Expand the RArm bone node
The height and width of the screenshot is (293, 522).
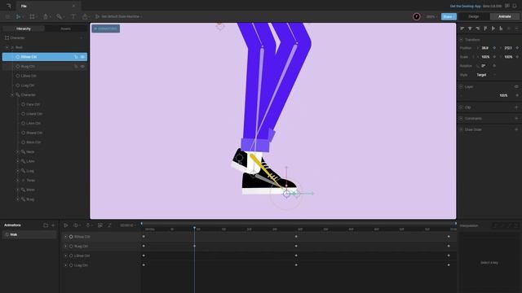[18, 190]
